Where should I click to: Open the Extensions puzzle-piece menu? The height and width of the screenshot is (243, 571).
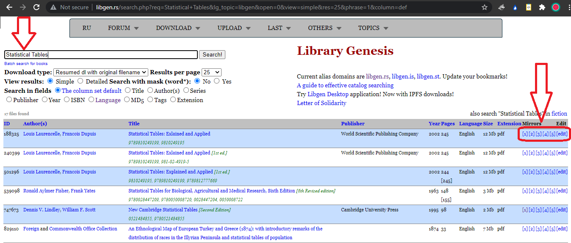coord(542,7)
